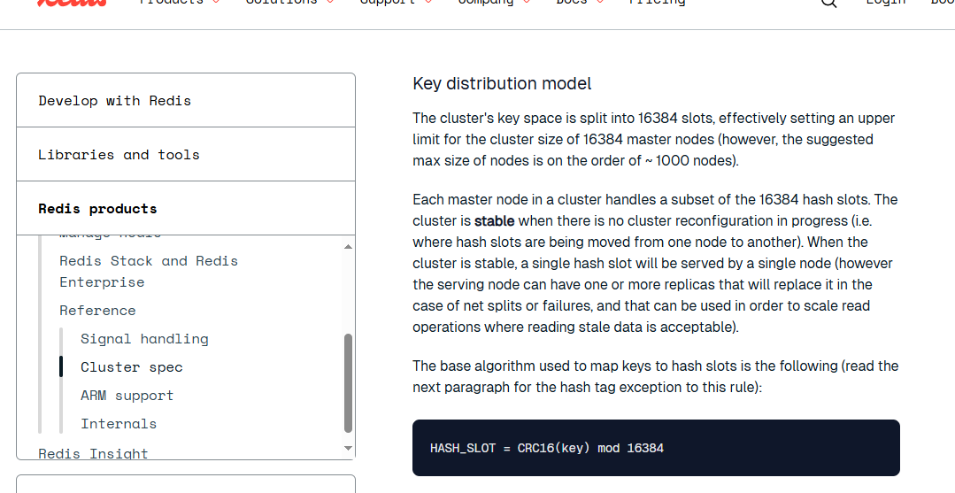Click the Redis logo
The width and height of the screenshot is (955, 493).
pyautogui.click(x=73, y=3)
